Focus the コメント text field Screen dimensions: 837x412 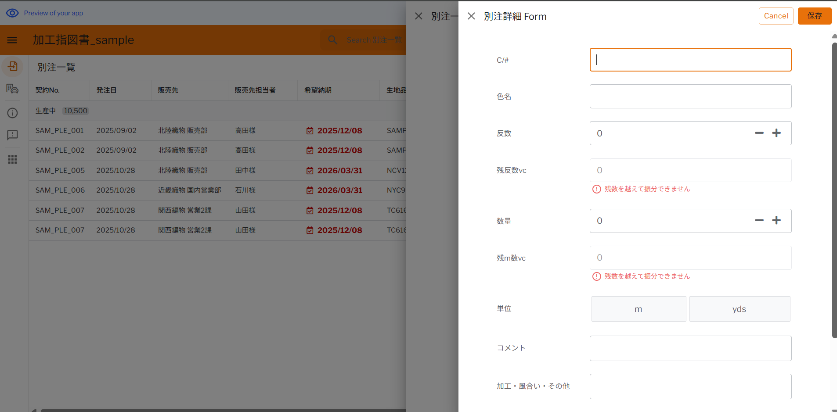tap(690, 348)
